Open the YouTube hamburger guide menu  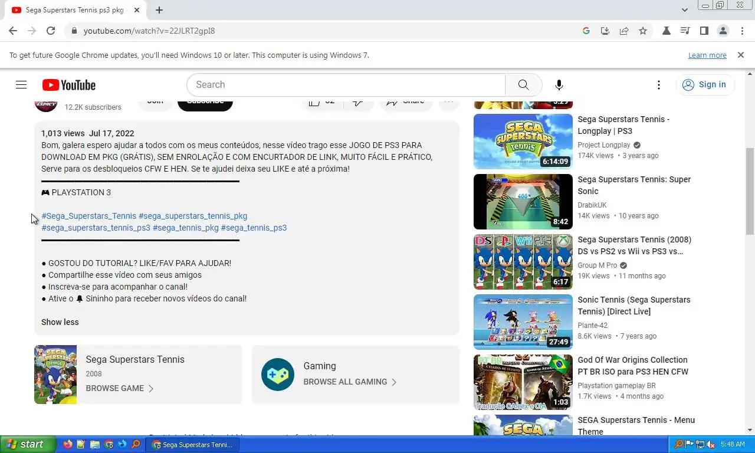coord(21,85)
